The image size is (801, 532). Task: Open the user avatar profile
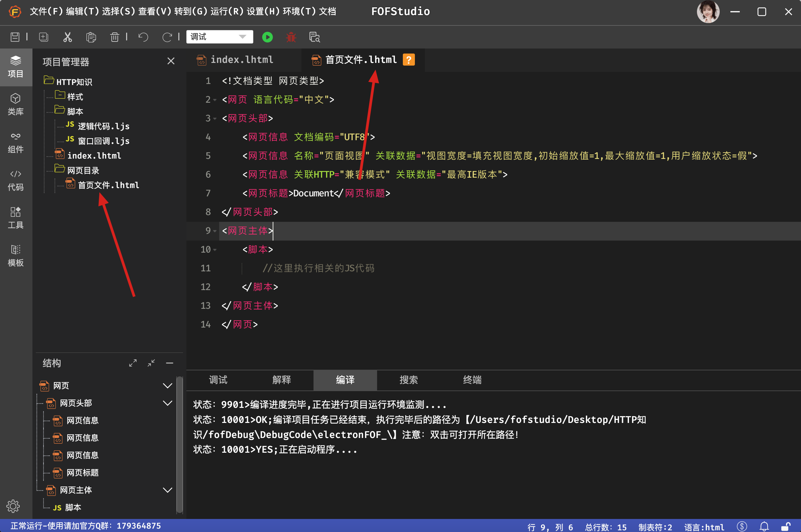click(x=708, y=12)
